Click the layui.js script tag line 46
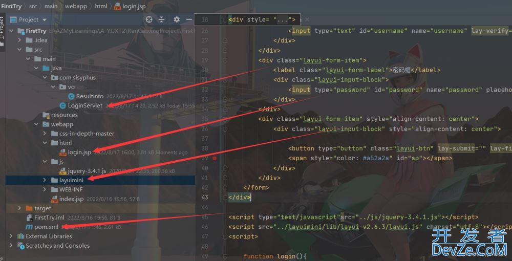The width and height of the screenshot is (512, 261). pyautogui.click(x=370, y=227)
